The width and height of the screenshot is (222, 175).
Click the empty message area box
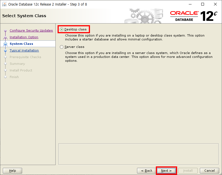138,154
